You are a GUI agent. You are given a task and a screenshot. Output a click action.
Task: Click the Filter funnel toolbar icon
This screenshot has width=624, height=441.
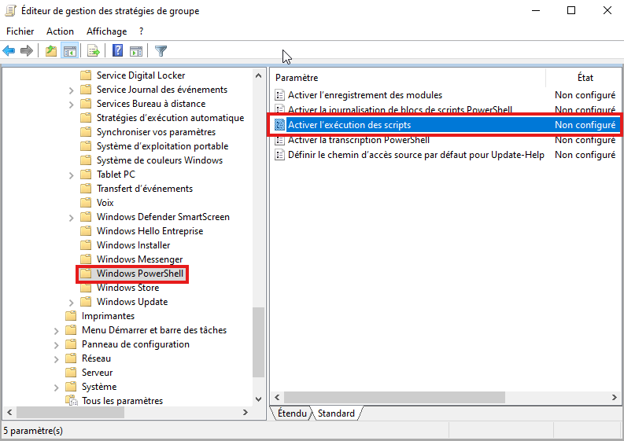[x=161, y=51]
